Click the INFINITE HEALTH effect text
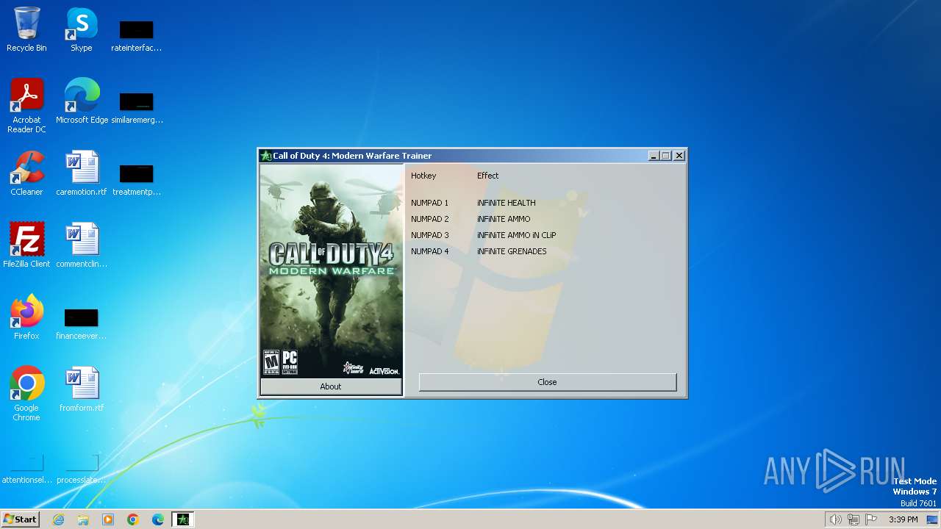 [x=507, y=203]
